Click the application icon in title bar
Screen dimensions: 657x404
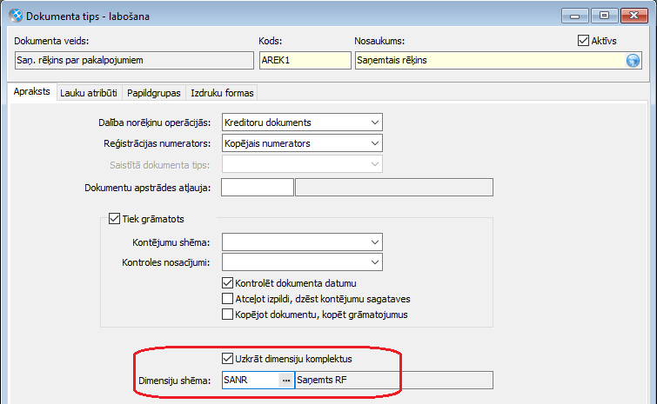[x=16, y=16]
